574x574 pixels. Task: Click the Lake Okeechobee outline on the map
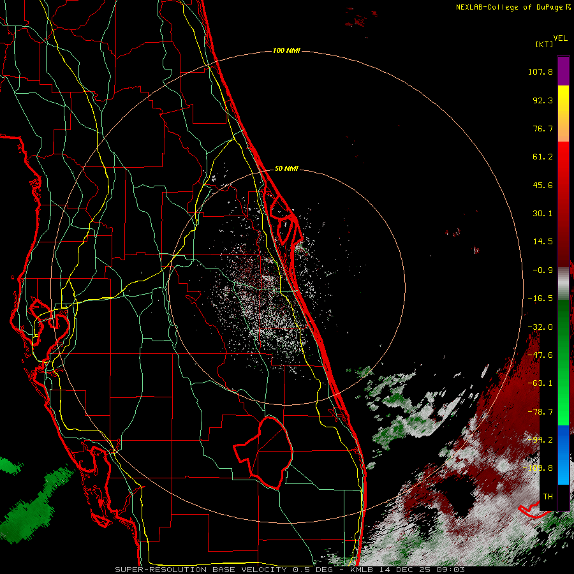[263, 452]
